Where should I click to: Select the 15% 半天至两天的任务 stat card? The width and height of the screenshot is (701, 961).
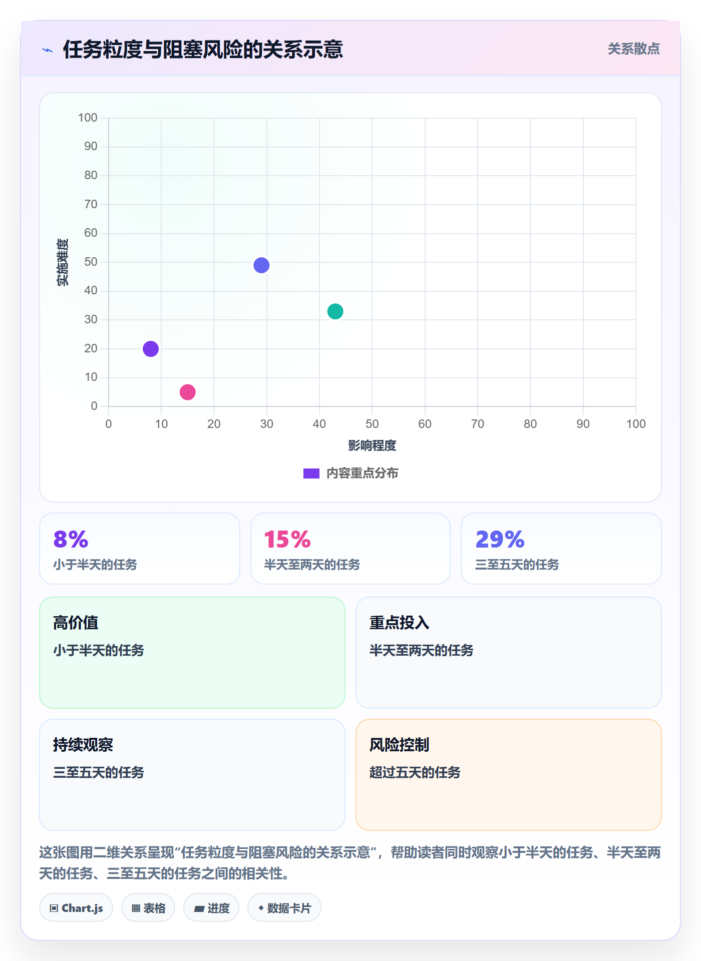(x=350, y=549)
